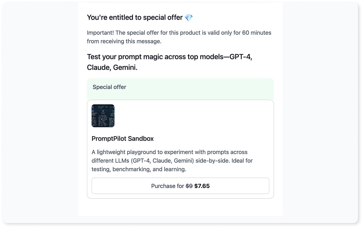Click the lightweight playground product description
The image size is (363, 228).
pyautogui.click(x=172, y=160)
